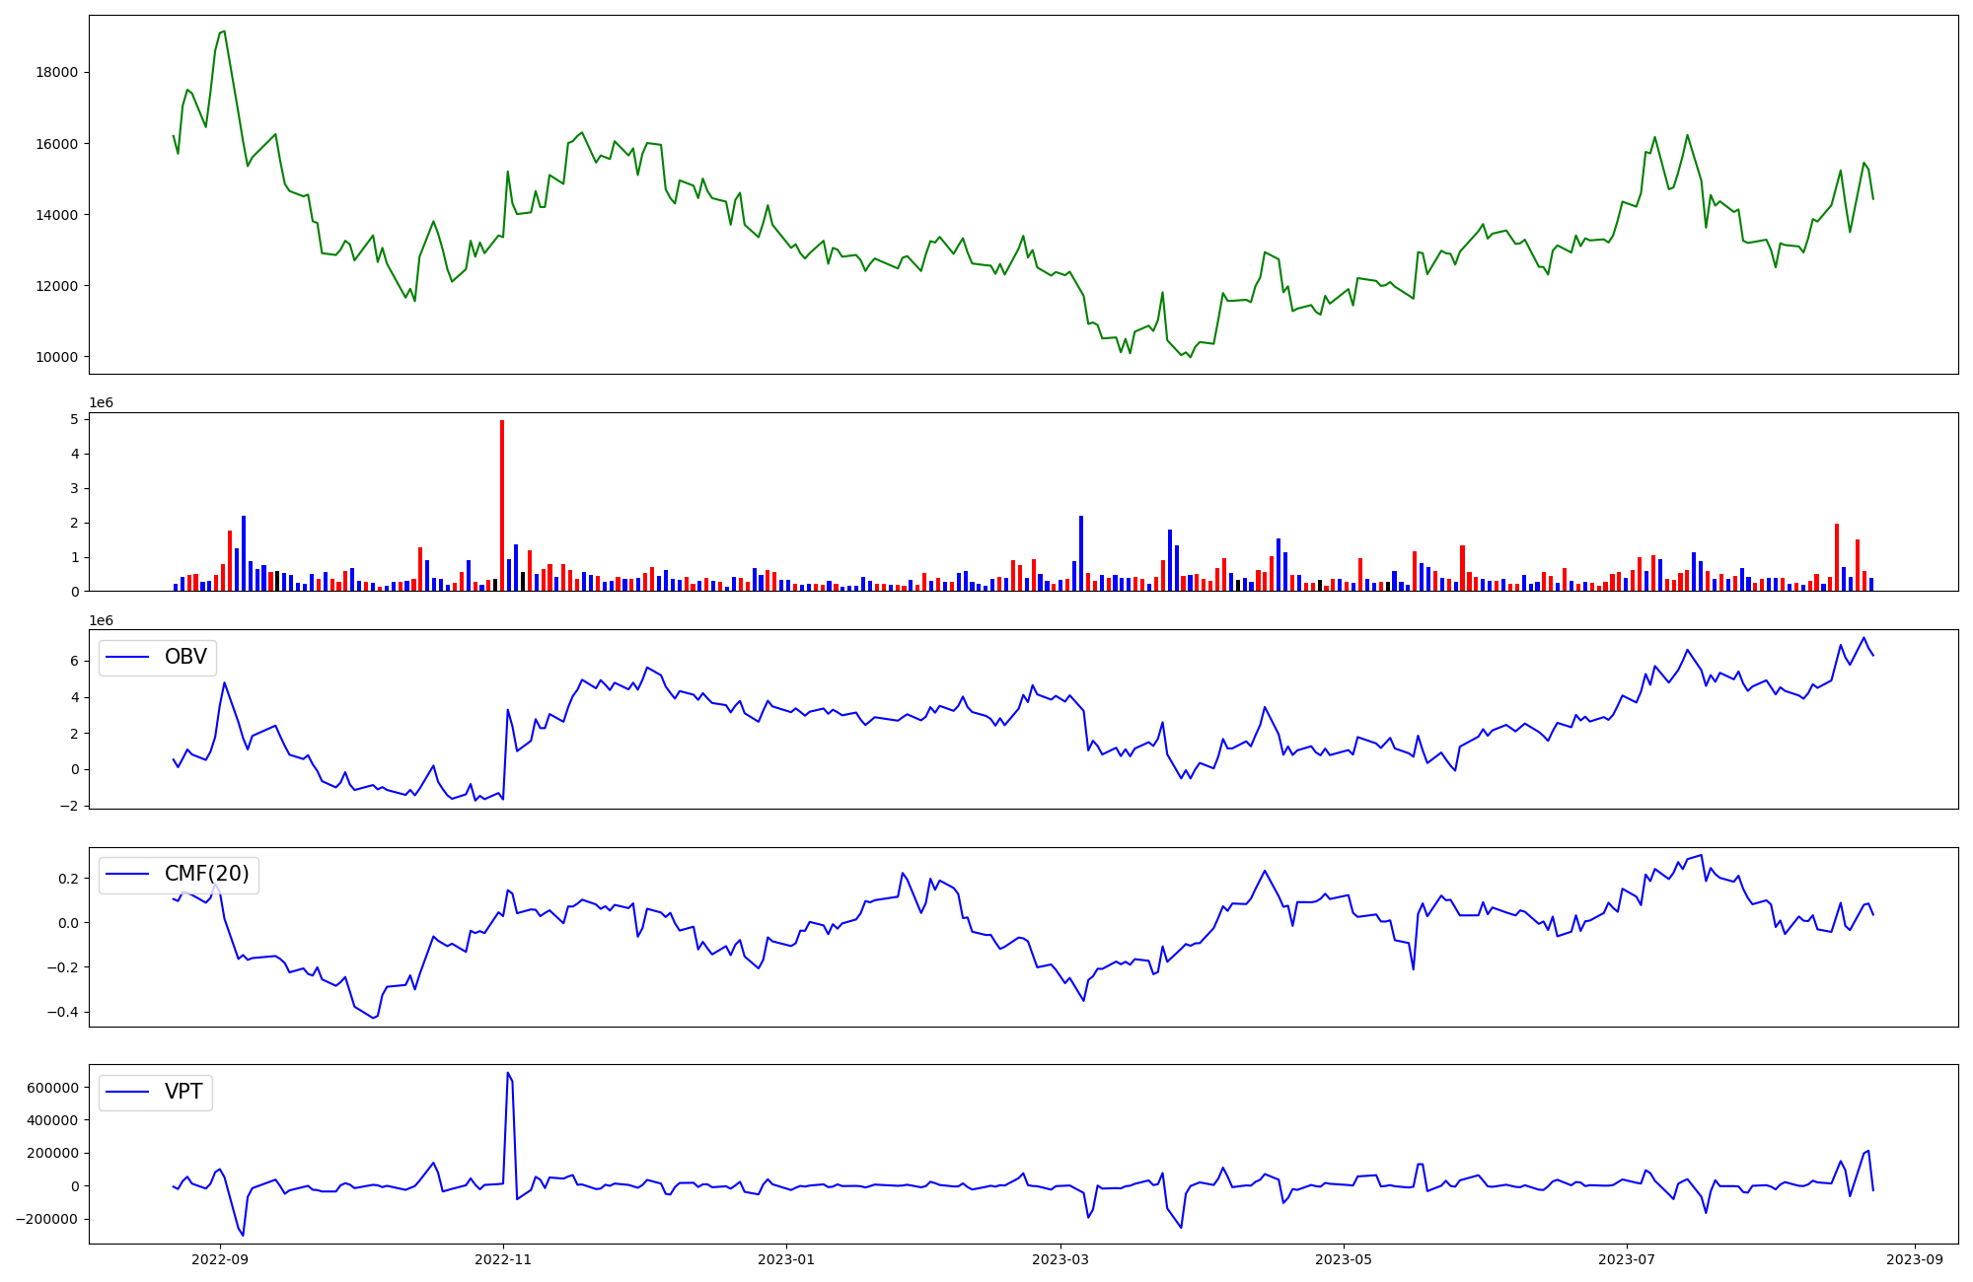Click the blue line sample in OBV legend
Image resolution: width=1973 pixels, height=1282 pixels.
click(127, 658)
